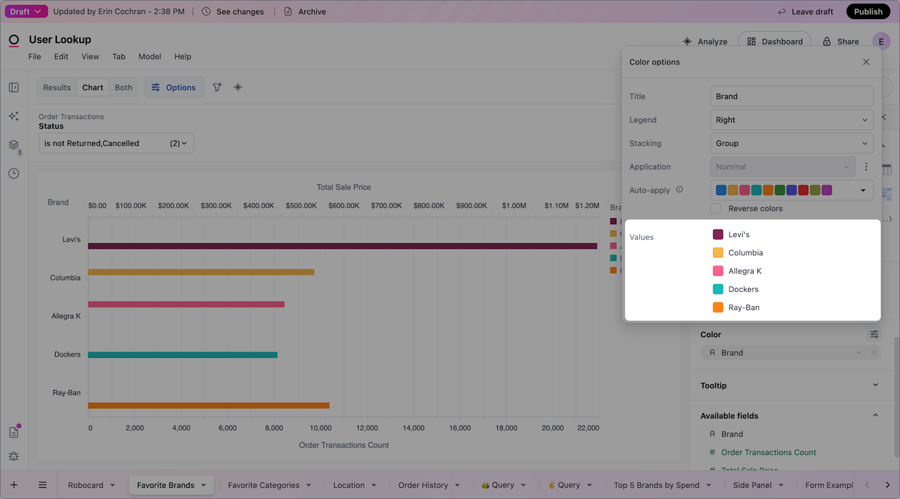
Task: Remove the Brand color field
Action: pyautogui.click(x=874, y=353)
